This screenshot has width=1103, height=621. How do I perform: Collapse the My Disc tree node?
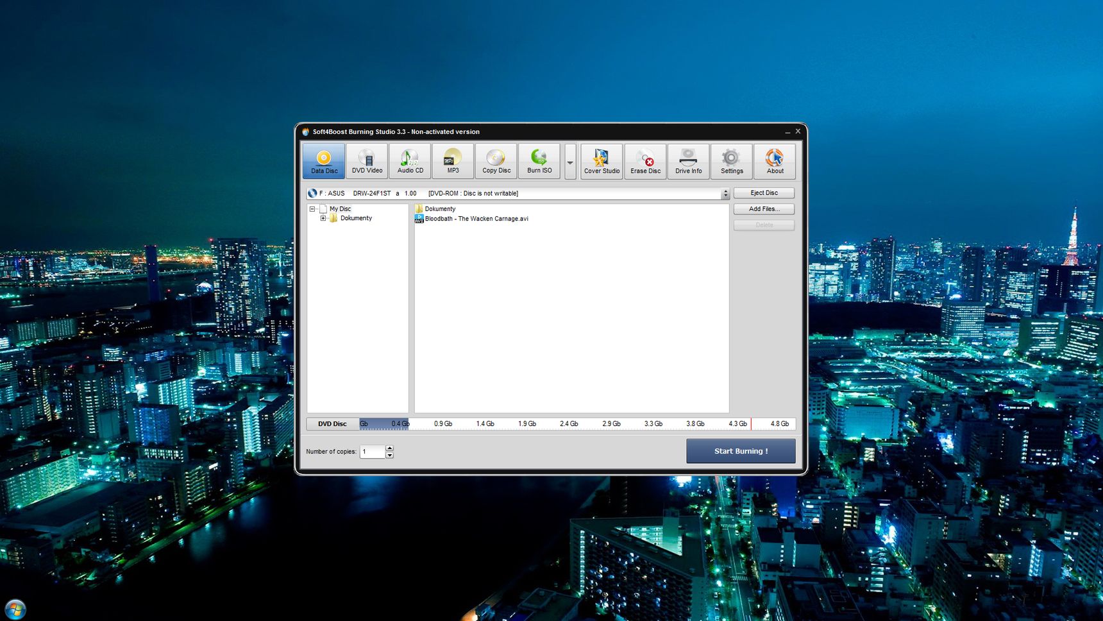[x=312, y=209]
